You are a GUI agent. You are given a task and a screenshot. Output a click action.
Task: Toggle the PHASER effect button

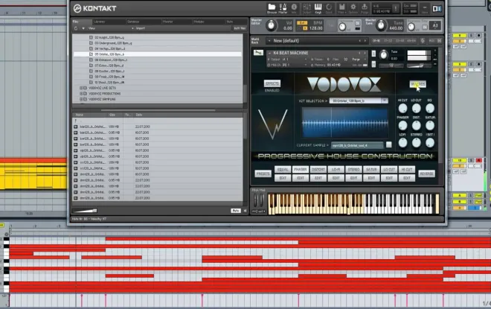point(301,170)
